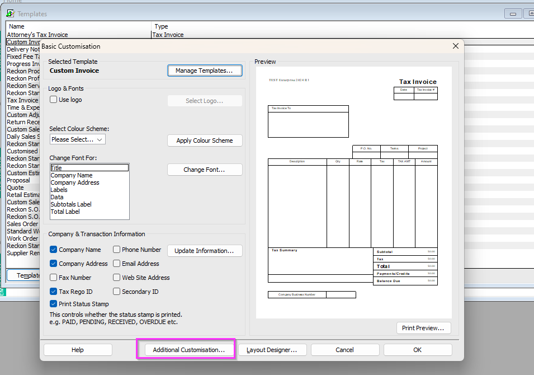This screenshot has height=375, width=534.
Task: Click the Templates window icon
Action: click(11, 13)
